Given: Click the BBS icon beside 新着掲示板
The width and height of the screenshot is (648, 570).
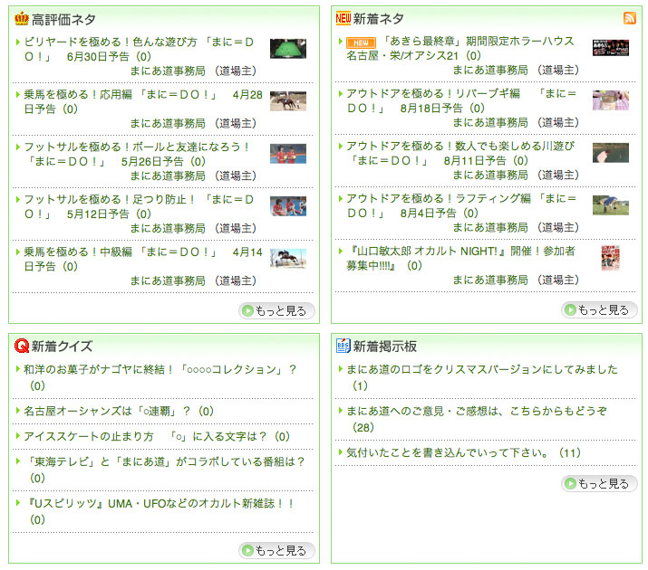Looking at the screenshot, I should (343, 346).
